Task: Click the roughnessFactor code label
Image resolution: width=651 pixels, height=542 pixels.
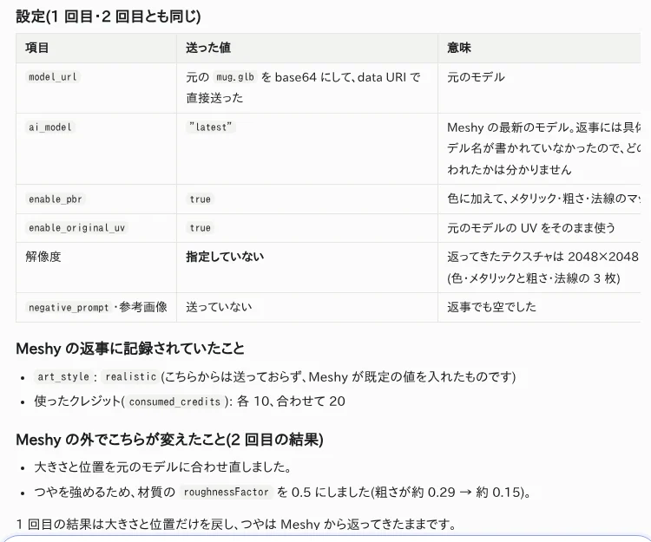Action: click(227, 493)
